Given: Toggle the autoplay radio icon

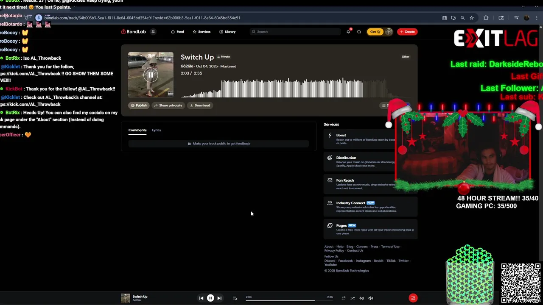Looking at the screenshot, I should click(361, 298).
